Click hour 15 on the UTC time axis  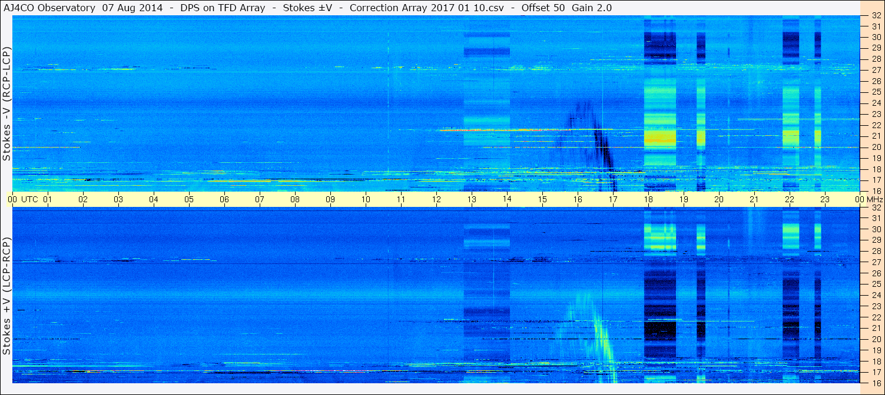pyautogui.click(x=542, y=199)
